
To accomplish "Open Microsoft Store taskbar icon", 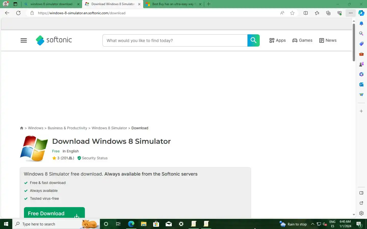I will coord(156,224).
